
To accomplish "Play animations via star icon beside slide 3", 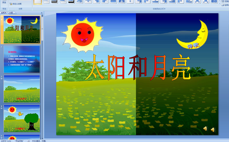I will [2, 79].
